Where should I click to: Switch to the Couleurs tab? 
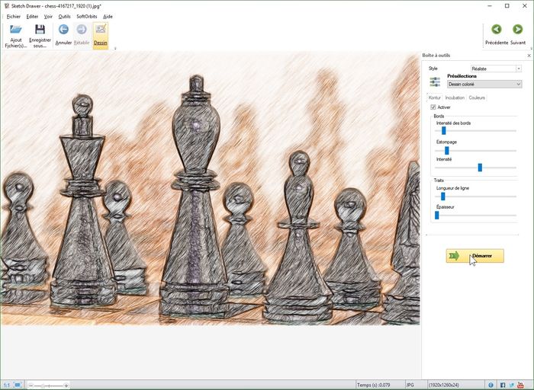point(477,97)
